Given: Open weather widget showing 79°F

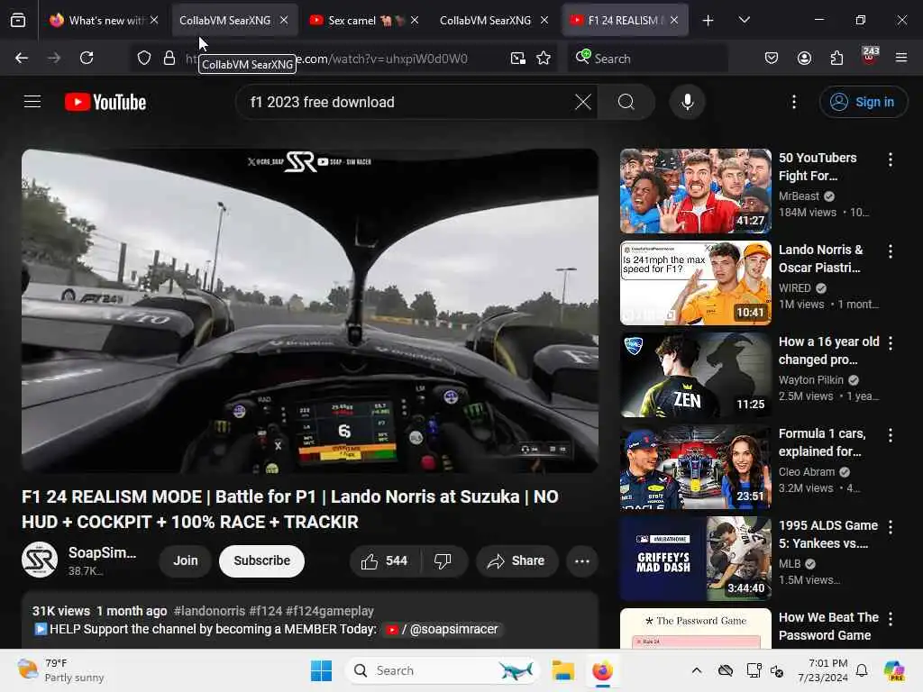Looking at the screenshot, I should coord(60,670).
